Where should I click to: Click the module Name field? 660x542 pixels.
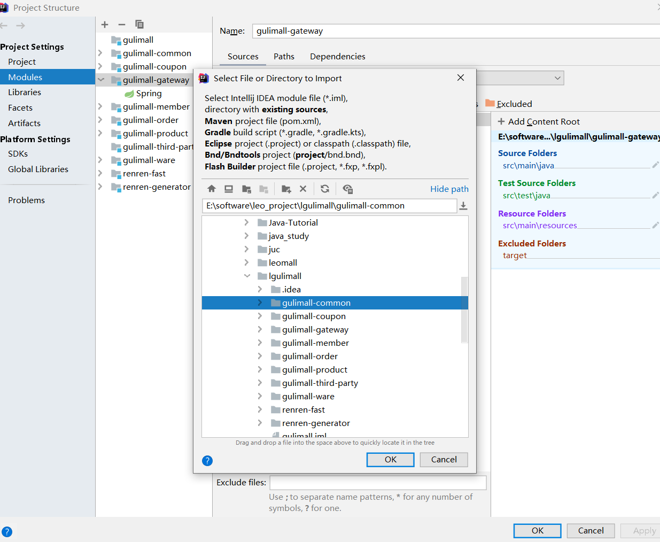(x=456, y=31)
